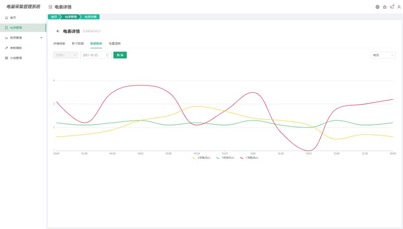Open the briefcase toolbox icon in header
Viewport: 403px width, 229px height.
pos(385,7)
